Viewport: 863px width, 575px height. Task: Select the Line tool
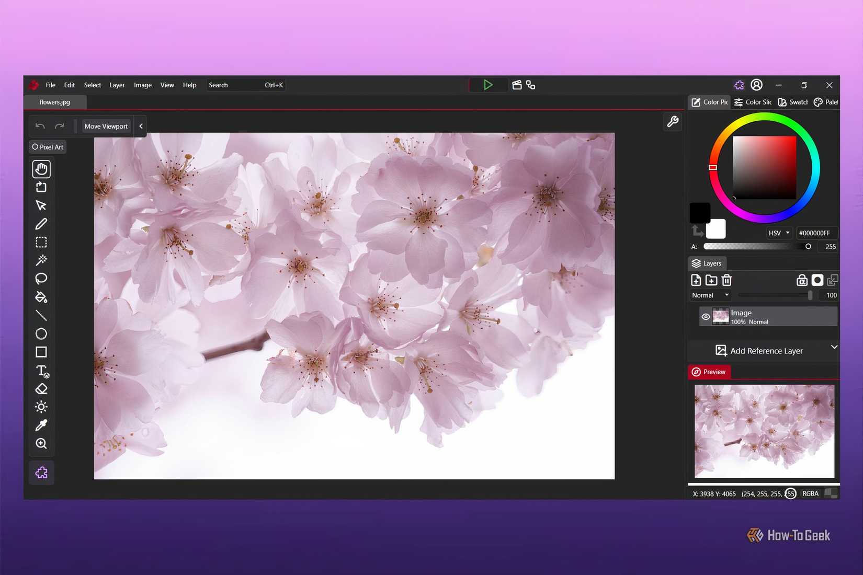41,315
